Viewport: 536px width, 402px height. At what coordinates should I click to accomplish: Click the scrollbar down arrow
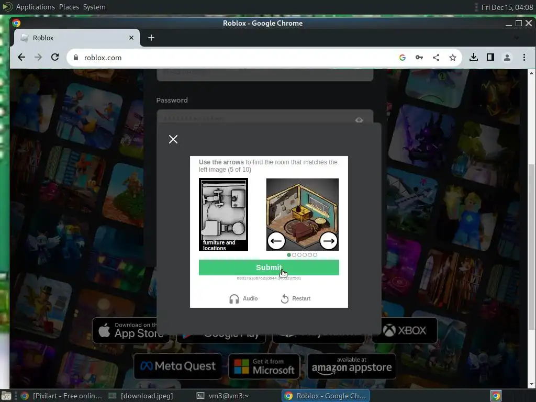pyautogui.click(x=531, y=384)
